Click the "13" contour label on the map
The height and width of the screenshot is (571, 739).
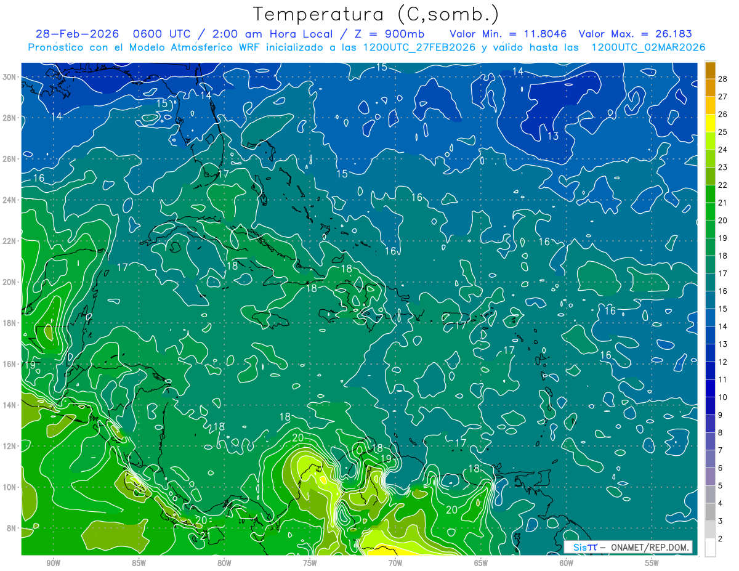click(553, 136)
